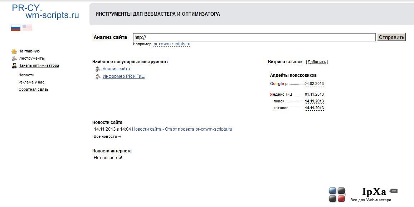This screenshot has height=207, width=414.
Task: Click the PR-CY.wm-scripts.ru site logo
Action: coord(45,11)
